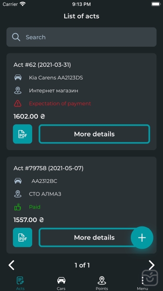This screenshot has width=163, height=291.
Task: Select the Expectation of payment status text
Action: [60, 103]
